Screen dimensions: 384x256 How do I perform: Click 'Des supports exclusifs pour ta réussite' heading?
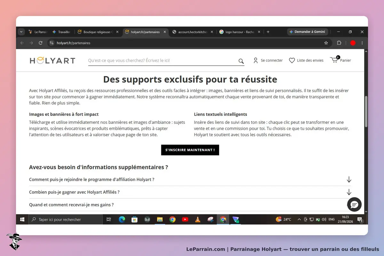[x=190, y=79]
